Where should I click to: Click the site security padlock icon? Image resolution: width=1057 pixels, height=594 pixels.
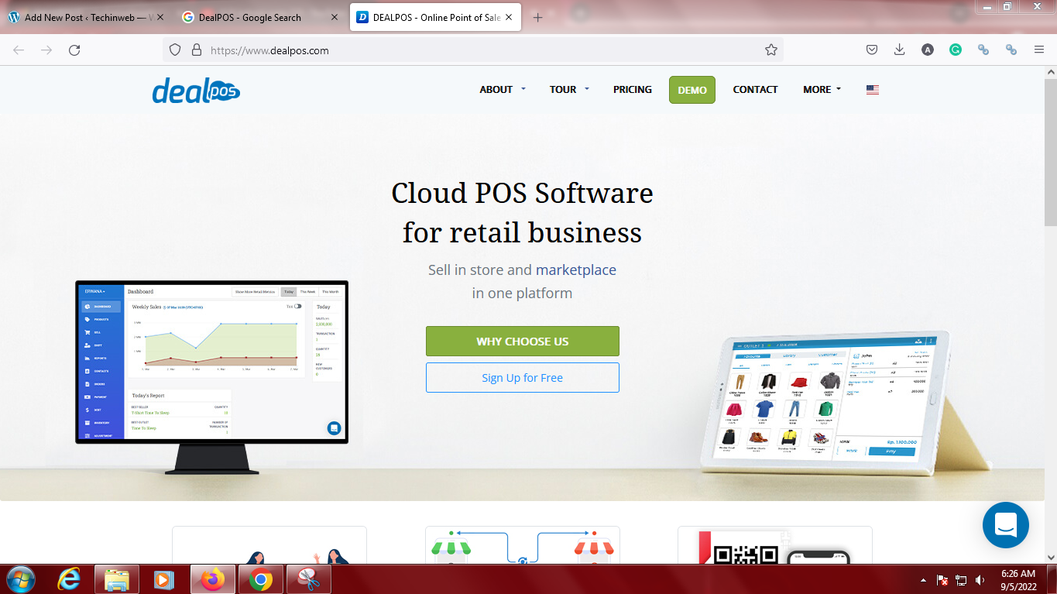coord(197,50)
